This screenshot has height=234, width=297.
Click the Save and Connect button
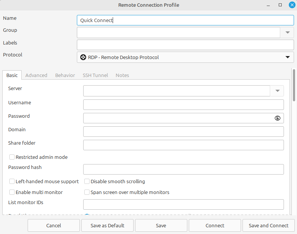pyautogui.click(x=268, y=225)
